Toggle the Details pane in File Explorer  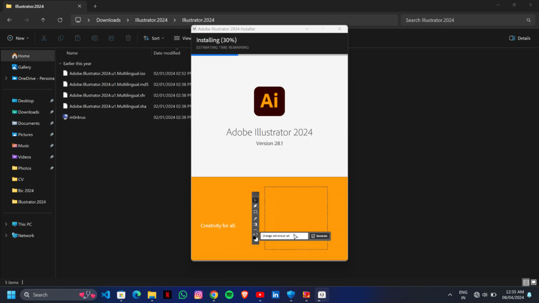(520, 38)
